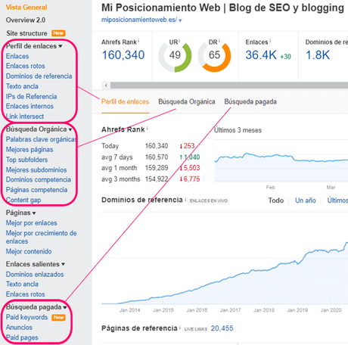Open IPs de Referencia report
This screenshot has height=345, width=348.
pyautogui.click(x=32, y=96)
